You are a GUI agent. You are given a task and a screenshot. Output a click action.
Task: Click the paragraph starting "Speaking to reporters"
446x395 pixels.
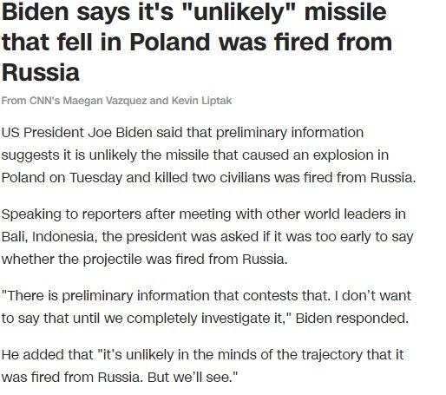coord(207,236)
